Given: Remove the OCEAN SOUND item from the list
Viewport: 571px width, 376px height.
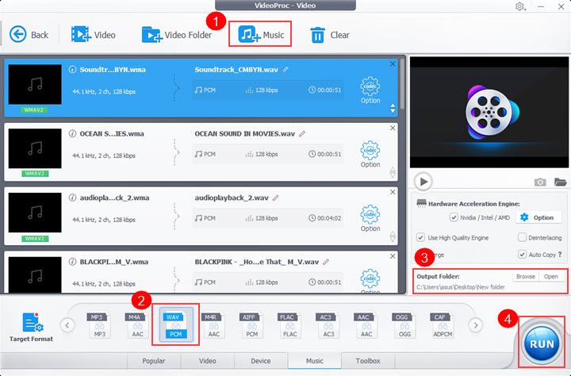Looking at the screenshot, I should 393,128.
